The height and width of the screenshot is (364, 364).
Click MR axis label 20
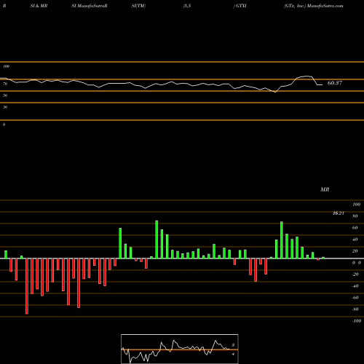click(355, 251)
